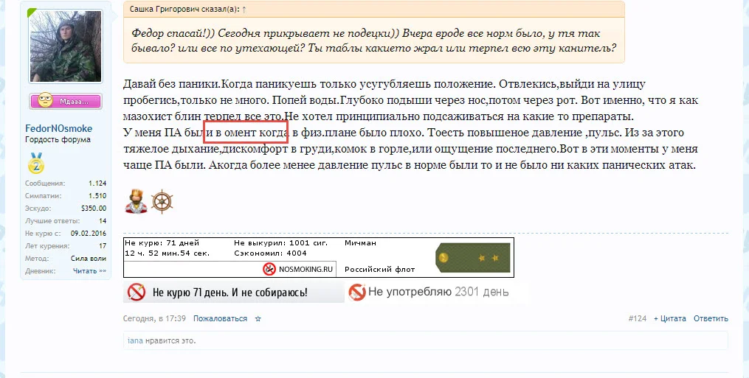Click "Российский флот" signature text
Screen dimensions: 749x378
380,270
